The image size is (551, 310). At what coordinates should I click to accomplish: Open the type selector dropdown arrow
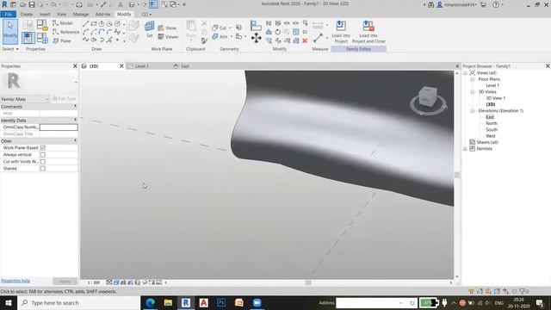(76, 83)
